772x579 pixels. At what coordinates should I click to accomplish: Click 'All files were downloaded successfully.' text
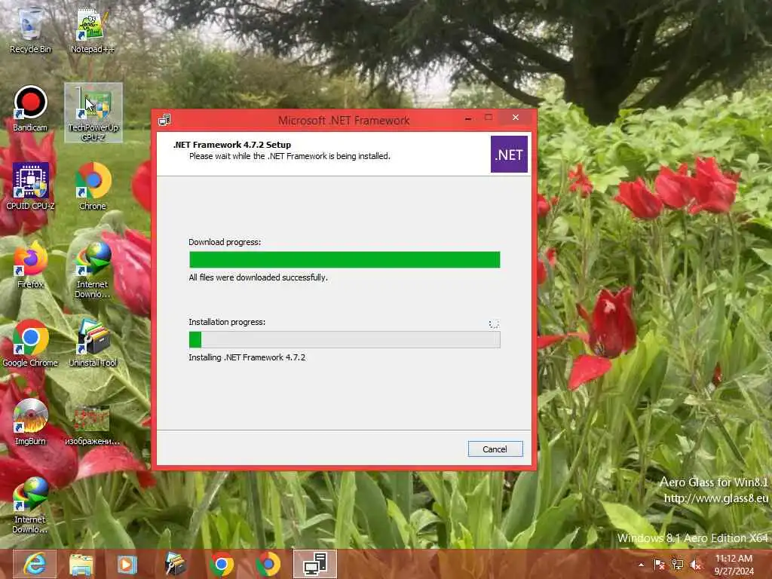click(258, 277)
